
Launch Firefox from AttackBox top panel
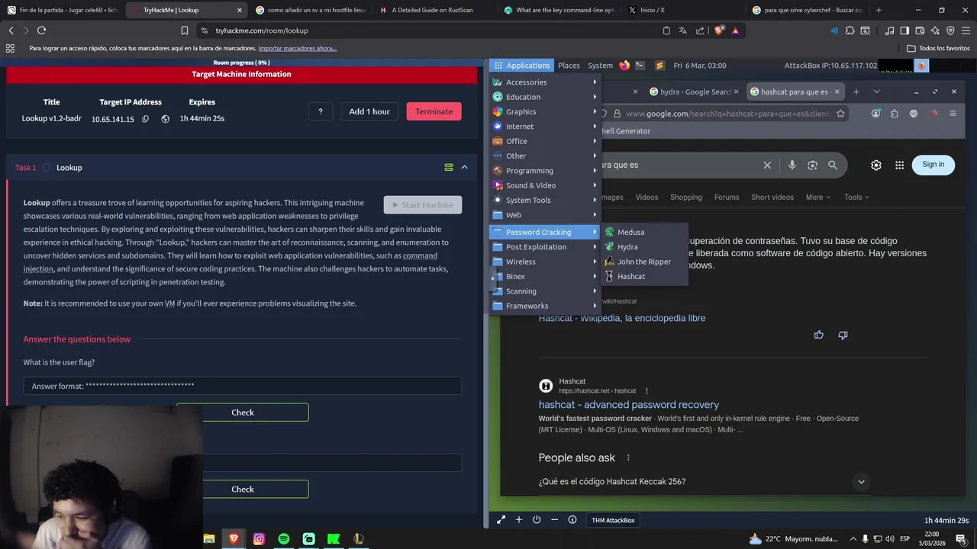click(624, 66)
